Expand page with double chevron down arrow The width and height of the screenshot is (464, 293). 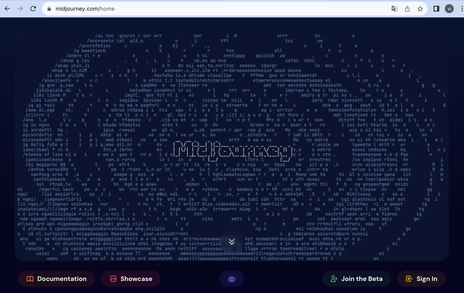coord(232,242)
